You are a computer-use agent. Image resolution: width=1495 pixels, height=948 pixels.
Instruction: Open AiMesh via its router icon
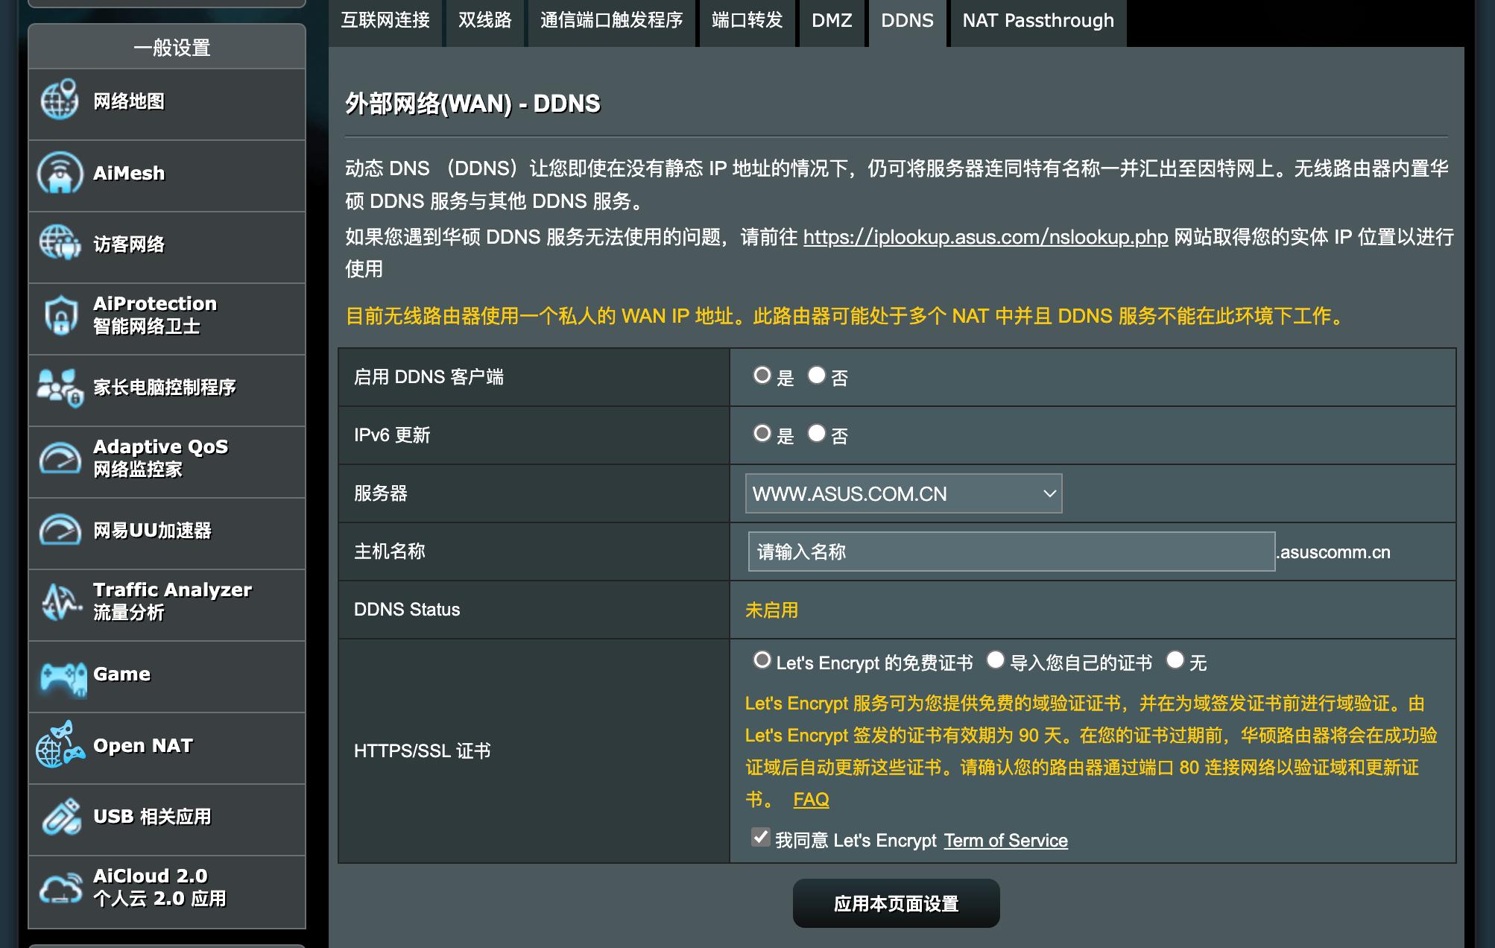60,173
